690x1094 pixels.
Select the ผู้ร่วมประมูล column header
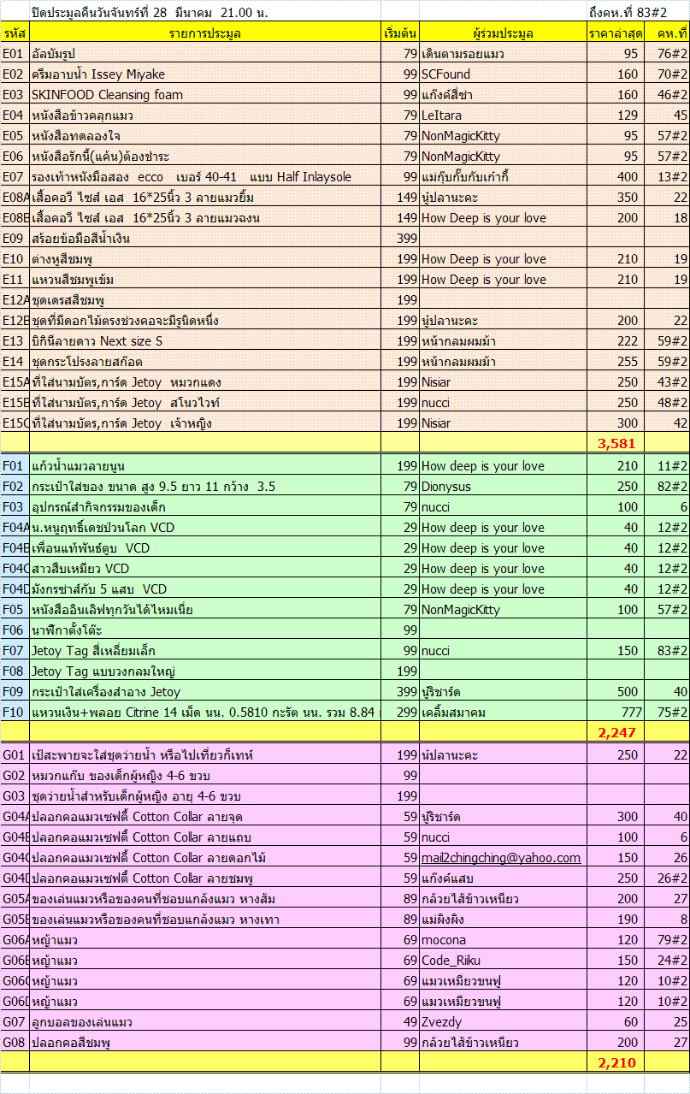coord(503,33)
